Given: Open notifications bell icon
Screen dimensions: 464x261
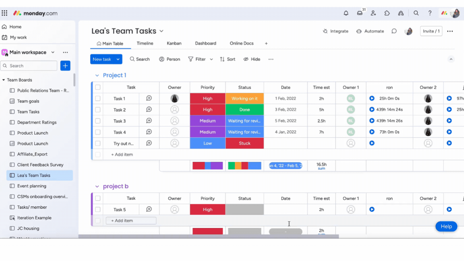Looking at the screenshot, I should click(346, 13).
